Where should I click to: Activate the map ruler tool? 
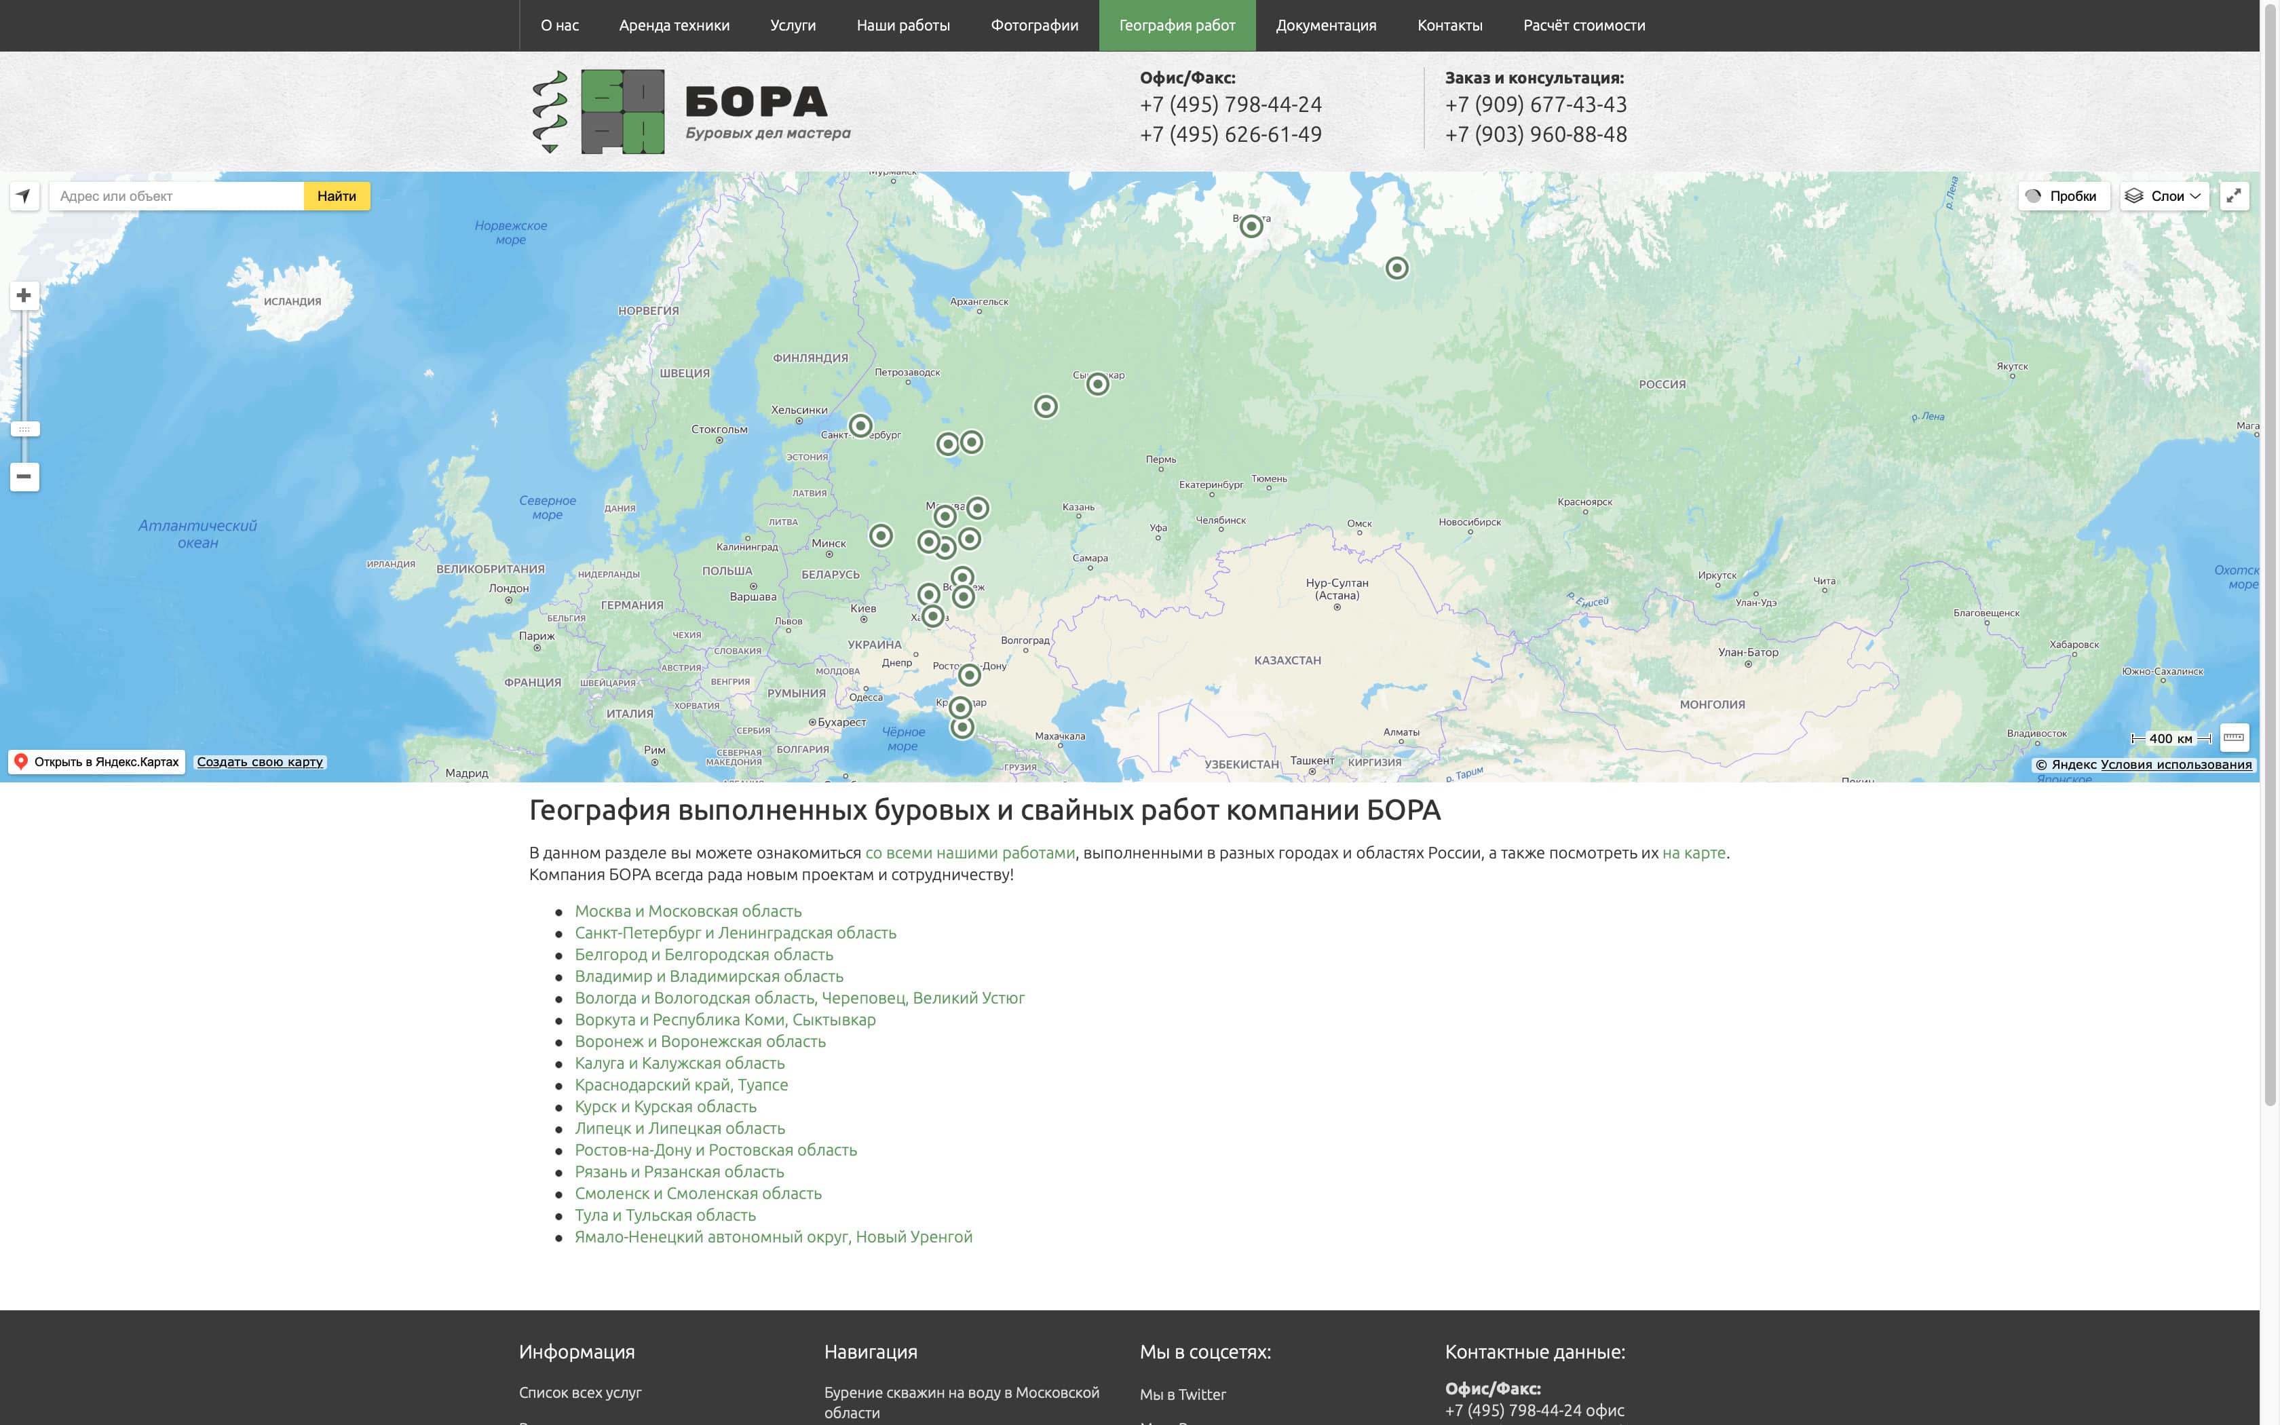(2233, 738)
